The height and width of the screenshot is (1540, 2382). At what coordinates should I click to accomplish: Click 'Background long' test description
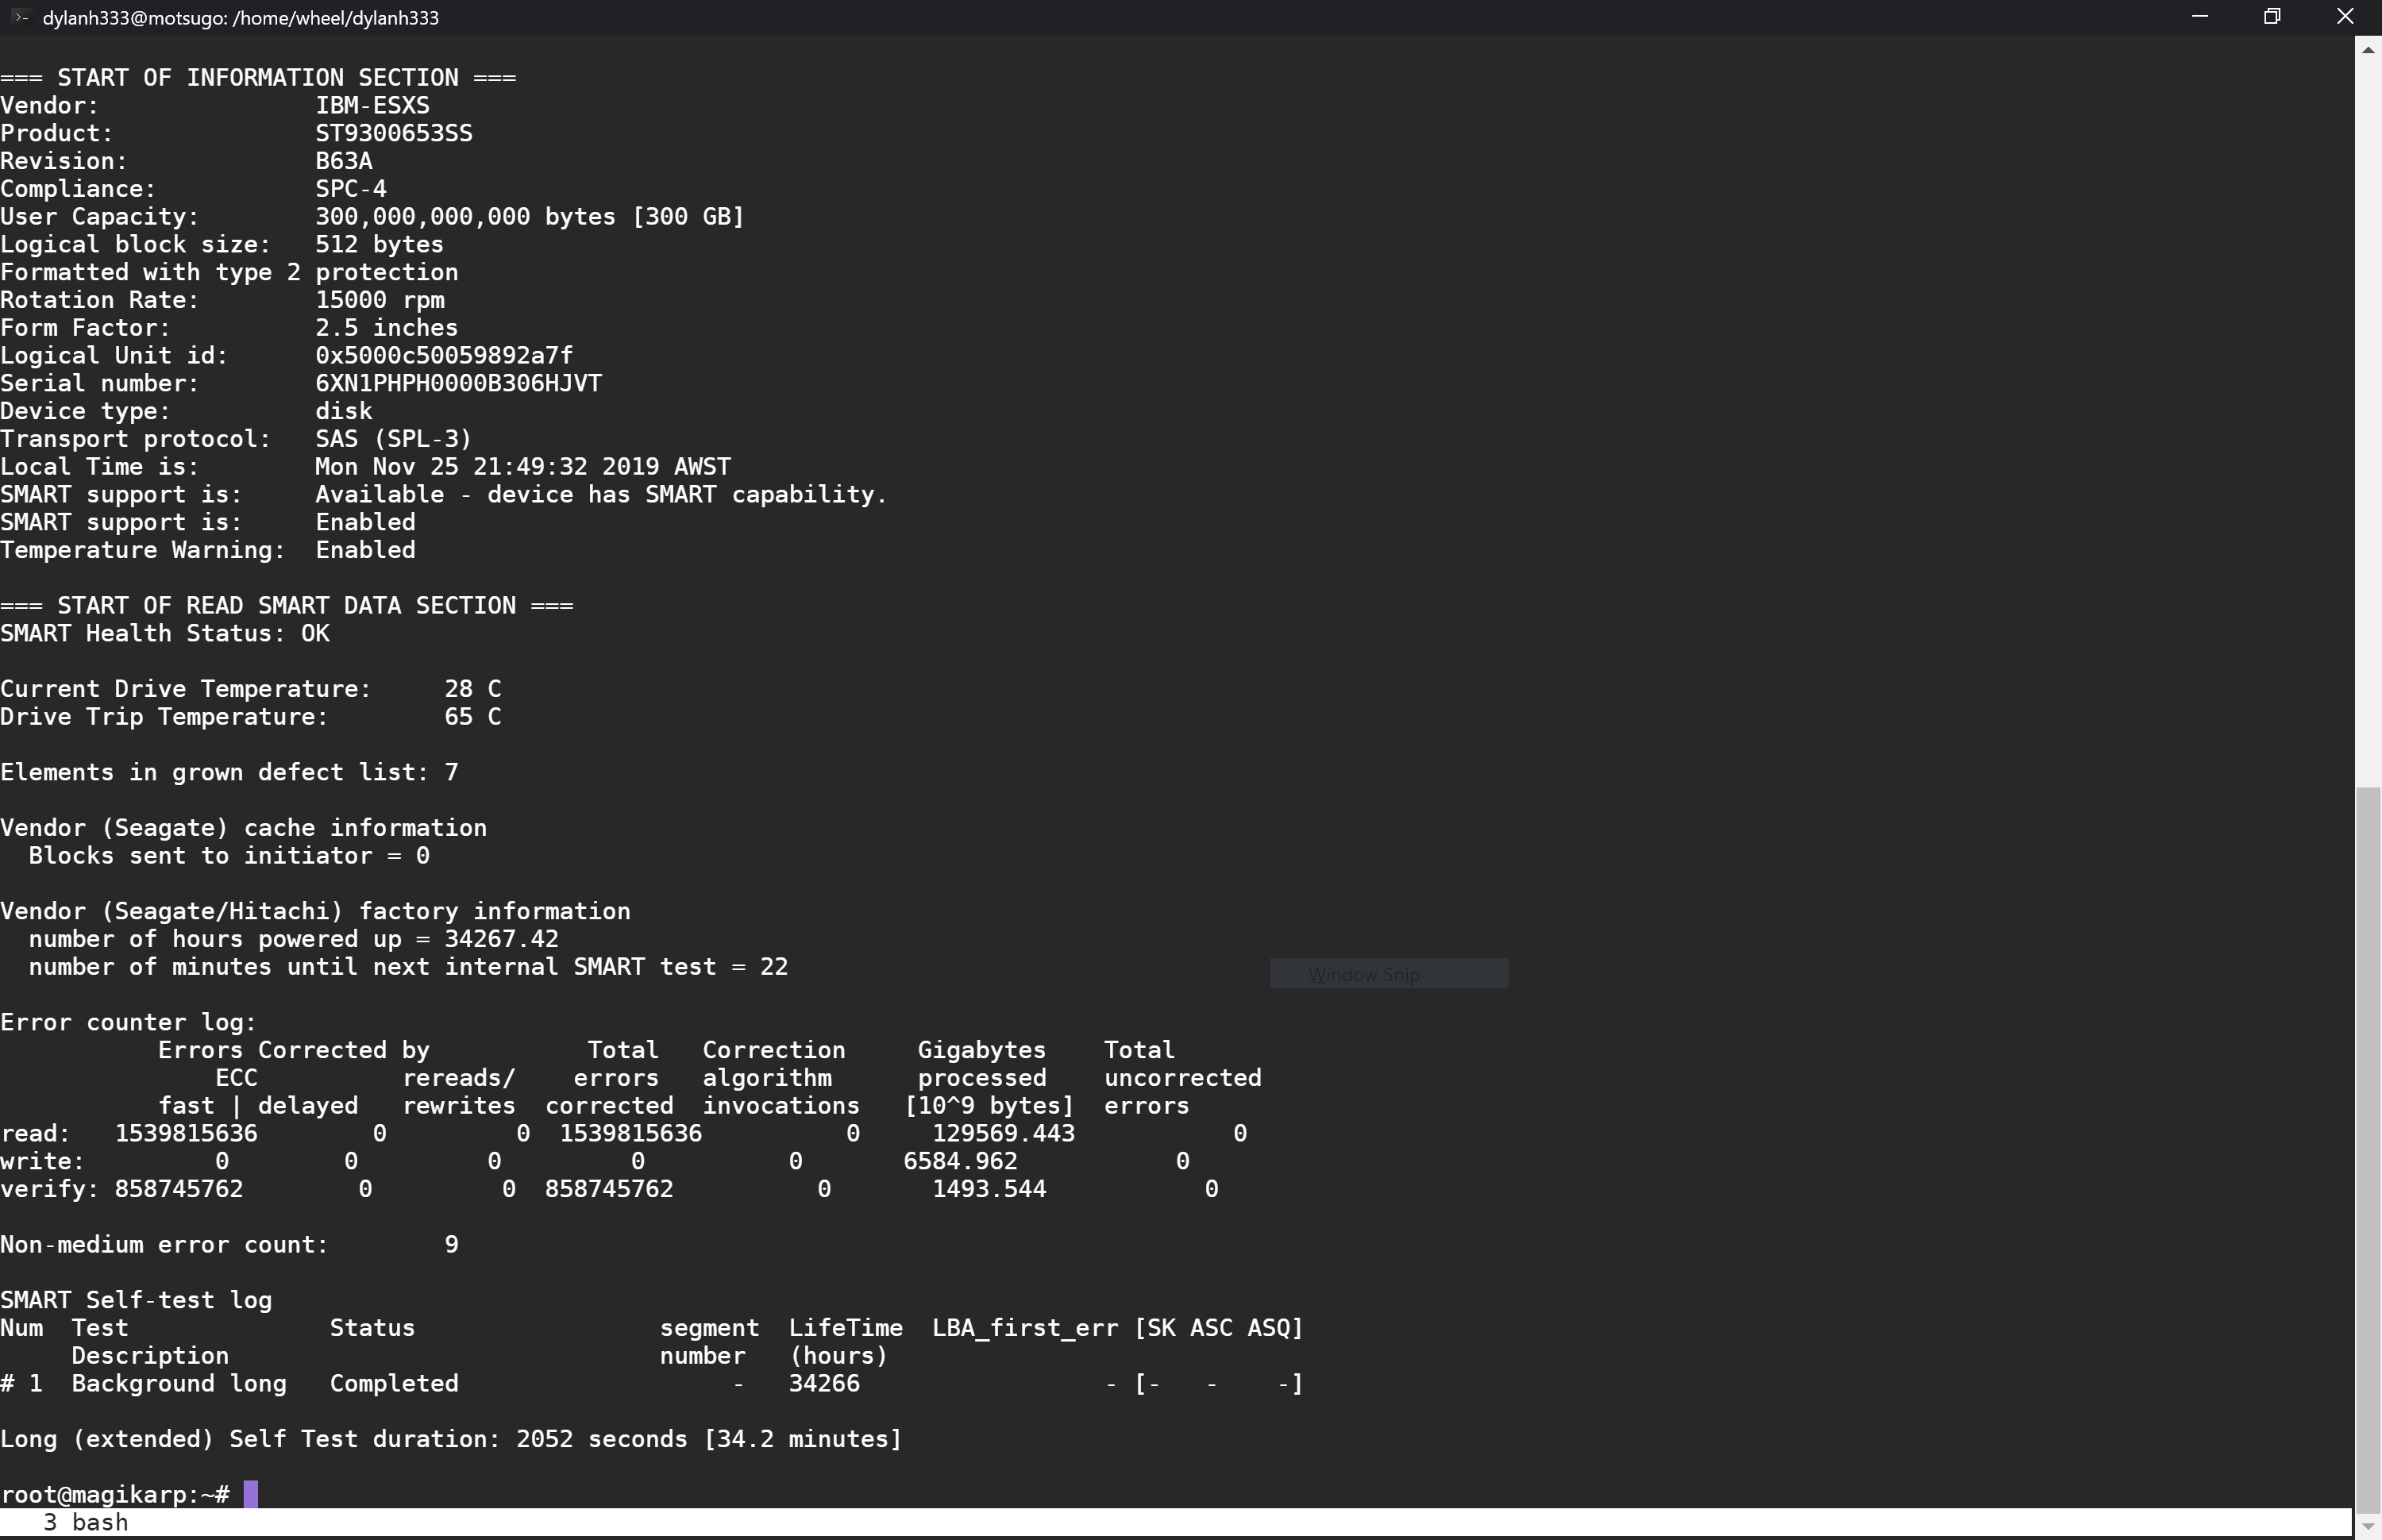click(x=179, y=1384)
